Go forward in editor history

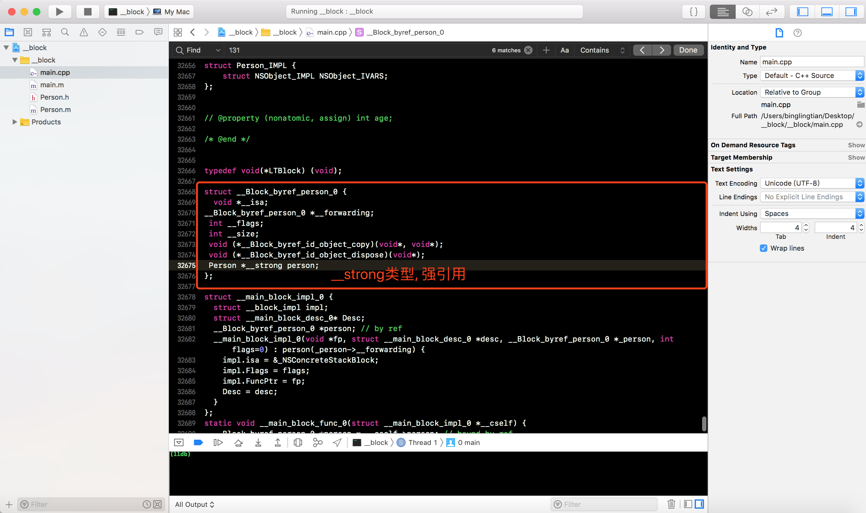point(207,32)
